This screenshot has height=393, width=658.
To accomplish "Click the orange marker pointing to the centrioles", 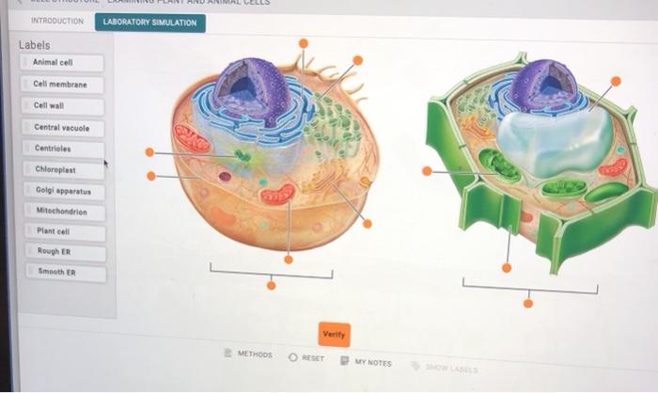I will pyautogui.click(x=149, y=152).
